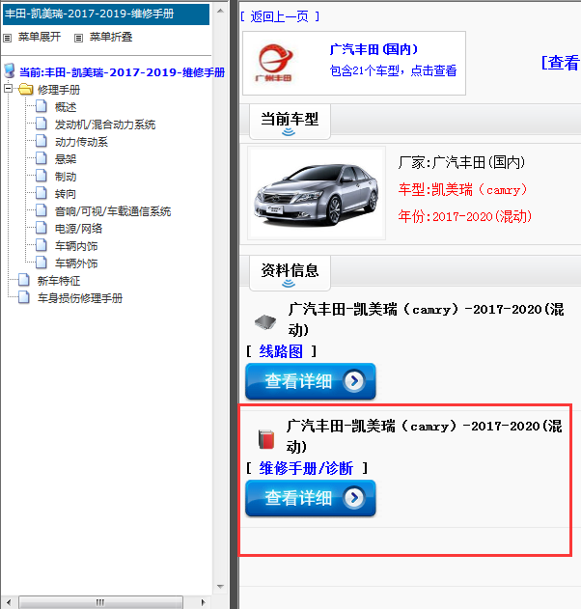Click the page icon beside 音响/可视/车载通信系统
Screen dimensions: 581x609
[x=41, y=210]
